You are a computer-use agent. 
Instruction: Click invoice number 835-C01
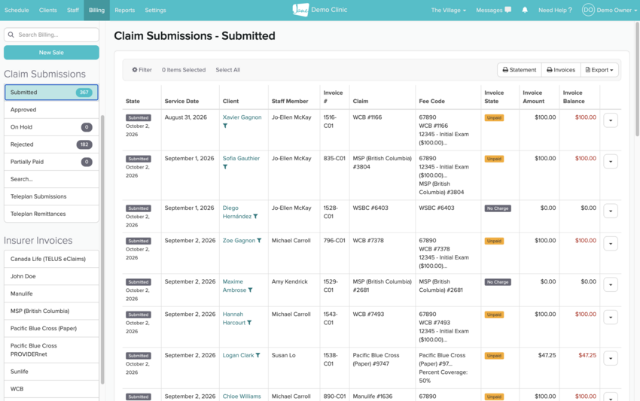point(334,158)
